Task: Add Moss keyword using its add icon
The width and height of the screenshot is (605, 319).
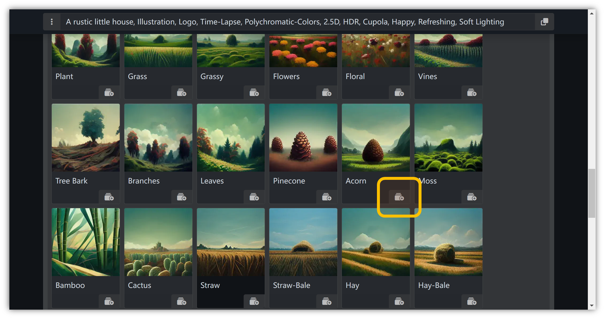Action: pos(472,197)
